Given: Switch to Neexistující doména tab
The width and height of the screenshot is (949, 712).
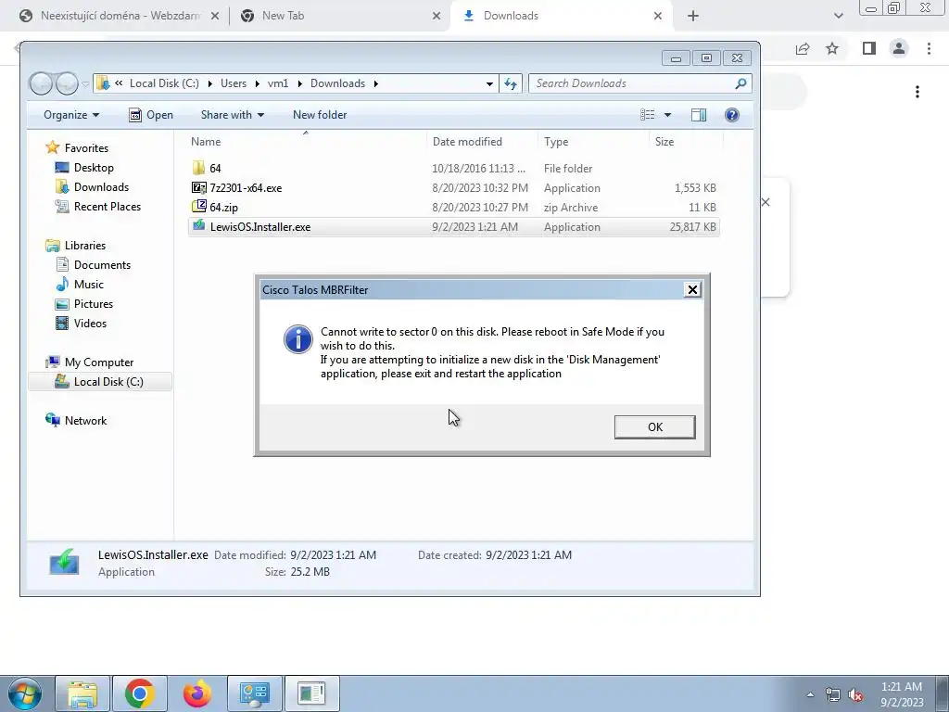Looking at the screenshot, I should click(120, 16).
